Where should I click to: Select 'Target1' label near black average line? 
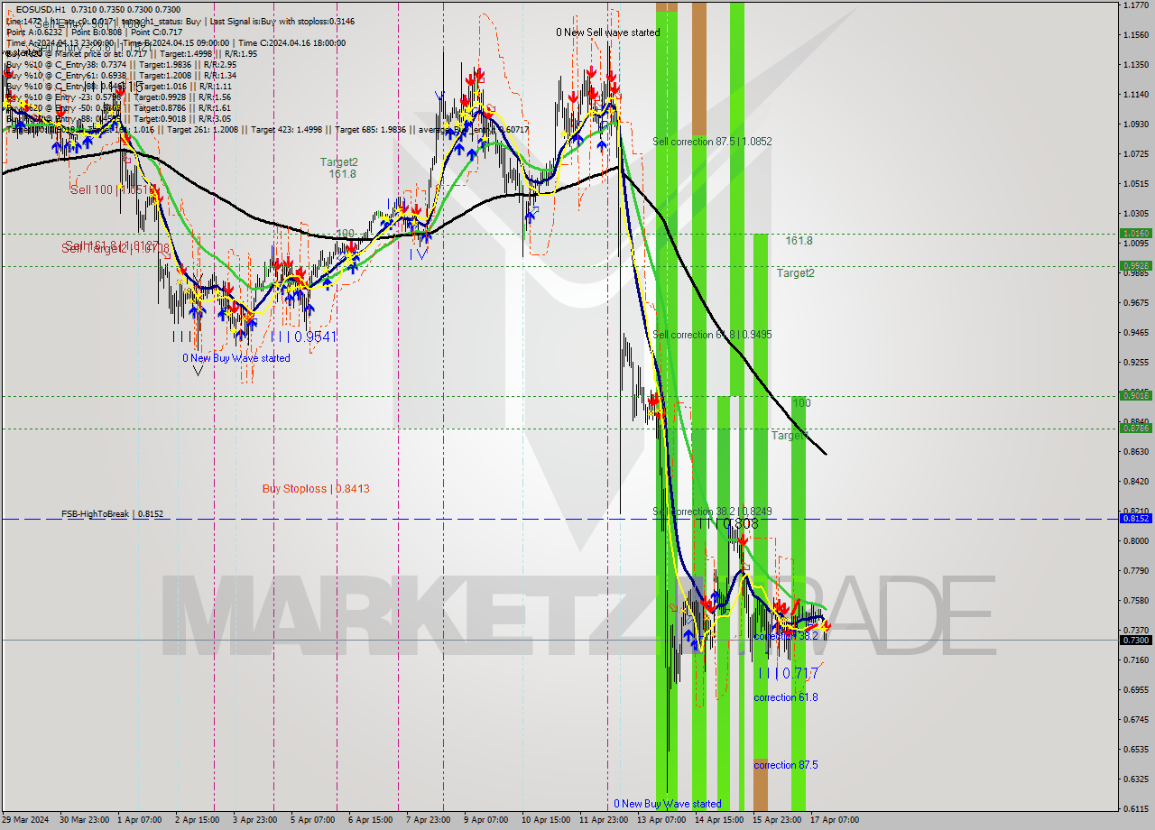(x=788, y=436)
